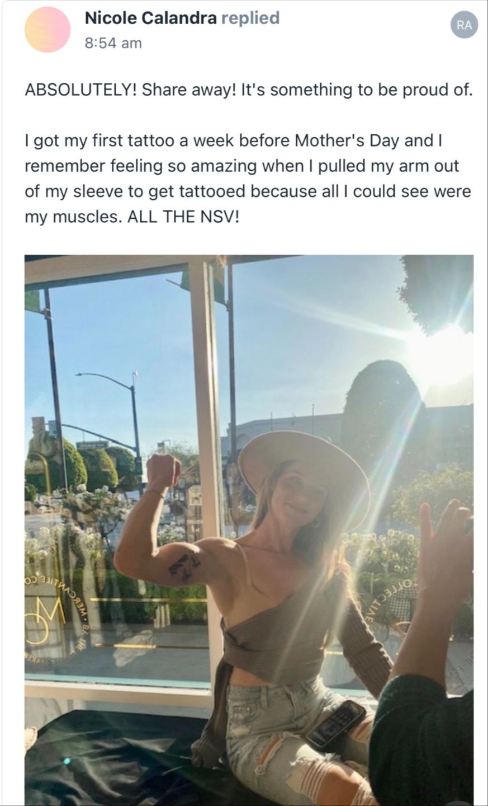
Task: Click the phone resting on the jeans
Action: tap(336, 724)
